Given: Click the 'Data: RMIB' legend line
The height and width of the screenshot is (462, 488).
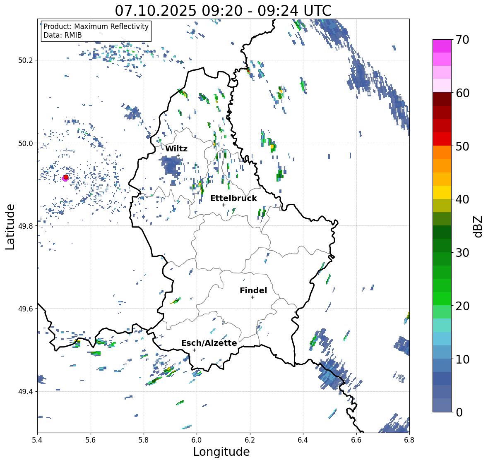Looking at the screenshot, I should point(63,35).
